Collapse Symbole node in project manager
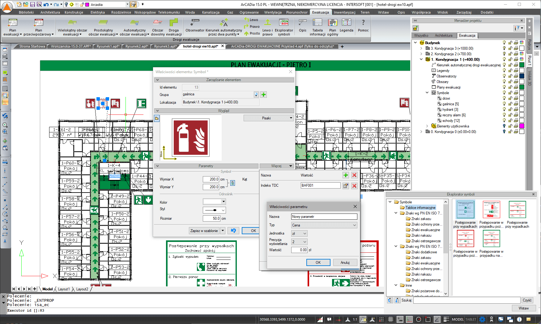This screenshot has width=541, height=324. coord(427,93)
